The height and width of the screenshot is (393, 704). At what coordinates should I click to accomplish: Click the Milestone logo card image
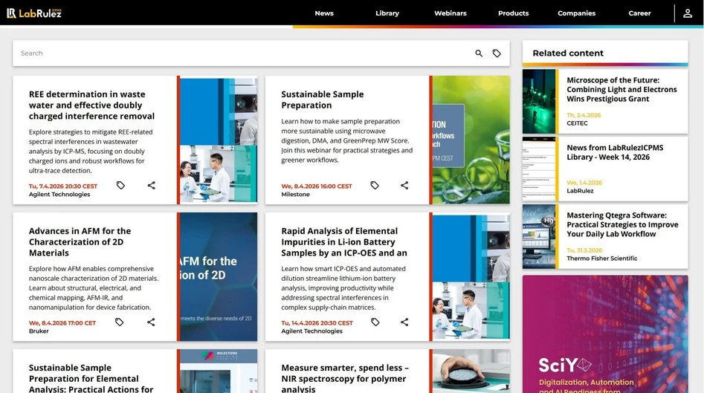point(219,371)
